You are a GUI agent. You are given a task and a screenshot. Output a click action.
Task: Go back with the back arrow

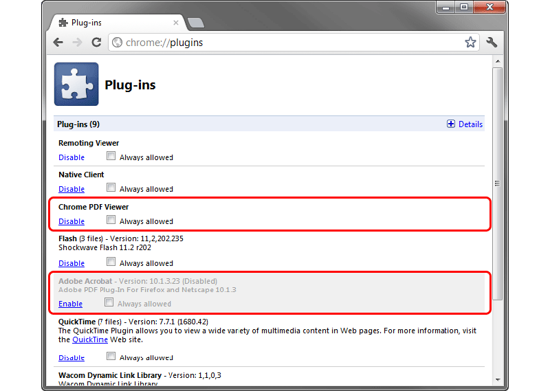58,43
